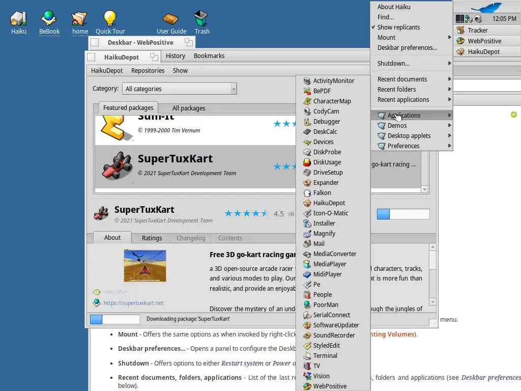Click the status bar download progress indicator
The height and width of the screenshot is (391, 521).
click(x=115, y=319)
